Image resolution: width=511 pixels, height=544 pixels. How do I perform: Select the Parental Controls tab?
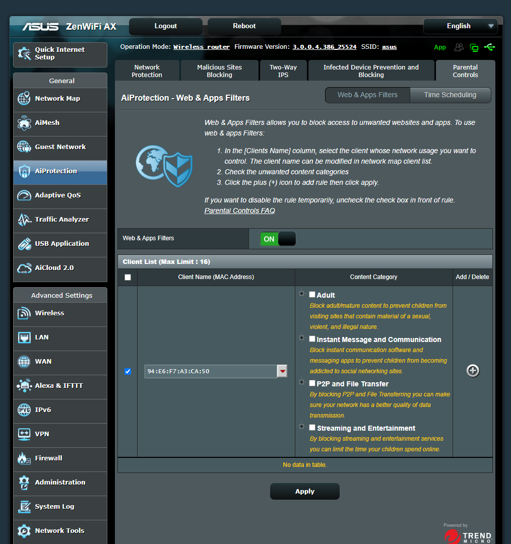[465, 71]
